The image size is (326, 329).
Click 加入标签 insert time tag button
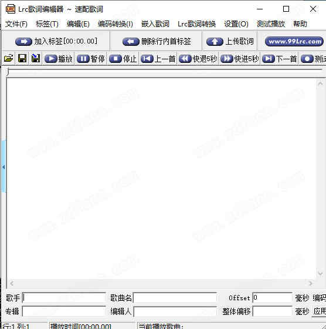(56, 41)
